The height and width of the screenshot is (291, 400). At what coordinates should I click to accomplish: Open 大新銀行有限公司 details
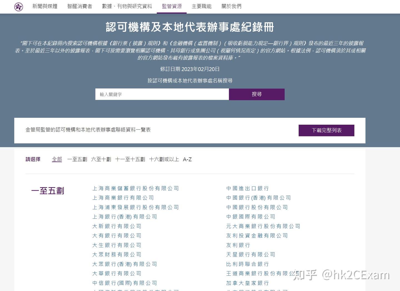117,226
